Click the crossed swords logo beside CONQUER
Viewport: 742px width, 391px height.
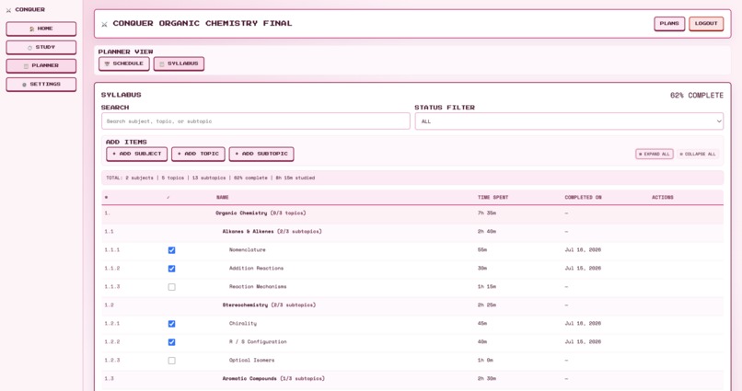[8, 10]
